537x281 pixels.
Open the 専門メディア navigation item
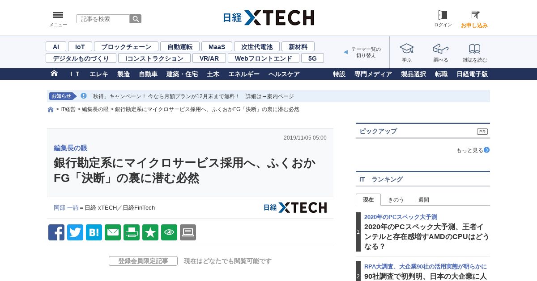point(373,74)
